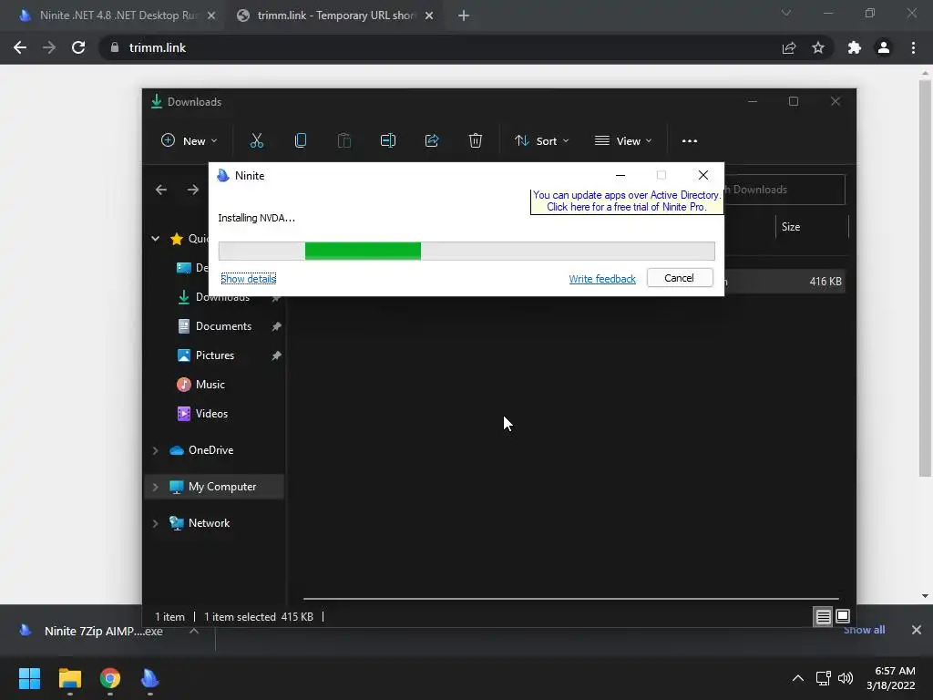Switch Explorer to details view icon
Viewport: 933px width, 700px height.
[x=823, y=617]
